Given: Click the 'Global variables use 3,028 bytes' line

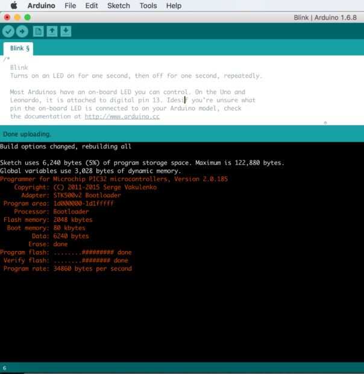Looking at the screenshot, I should (90, 171).
